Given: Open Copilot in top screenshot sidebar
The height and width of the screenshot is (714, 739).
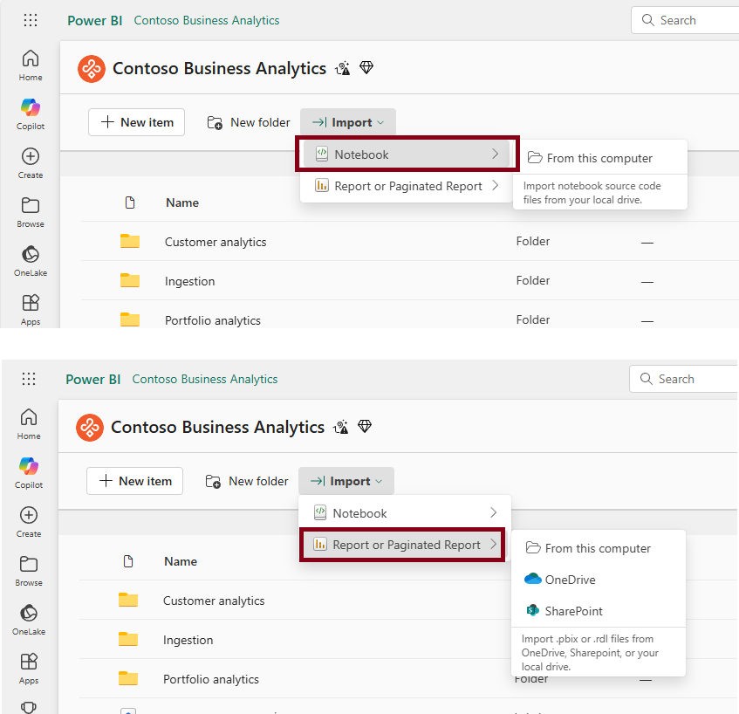Looking at the screenshot, I should tap(31, 114).
